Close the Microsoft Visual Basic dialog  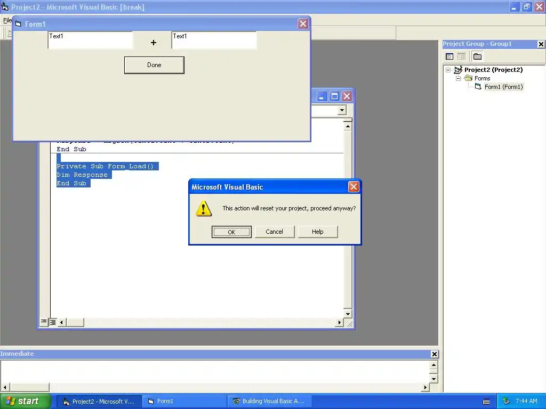(x=354, y=187)
